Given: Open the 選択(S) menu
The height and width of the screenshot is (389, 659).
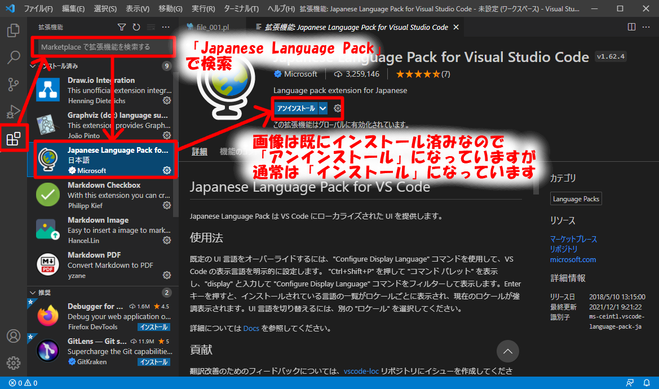Looking at the screenshot, I should pyautogui.click(x=105, y=8).
